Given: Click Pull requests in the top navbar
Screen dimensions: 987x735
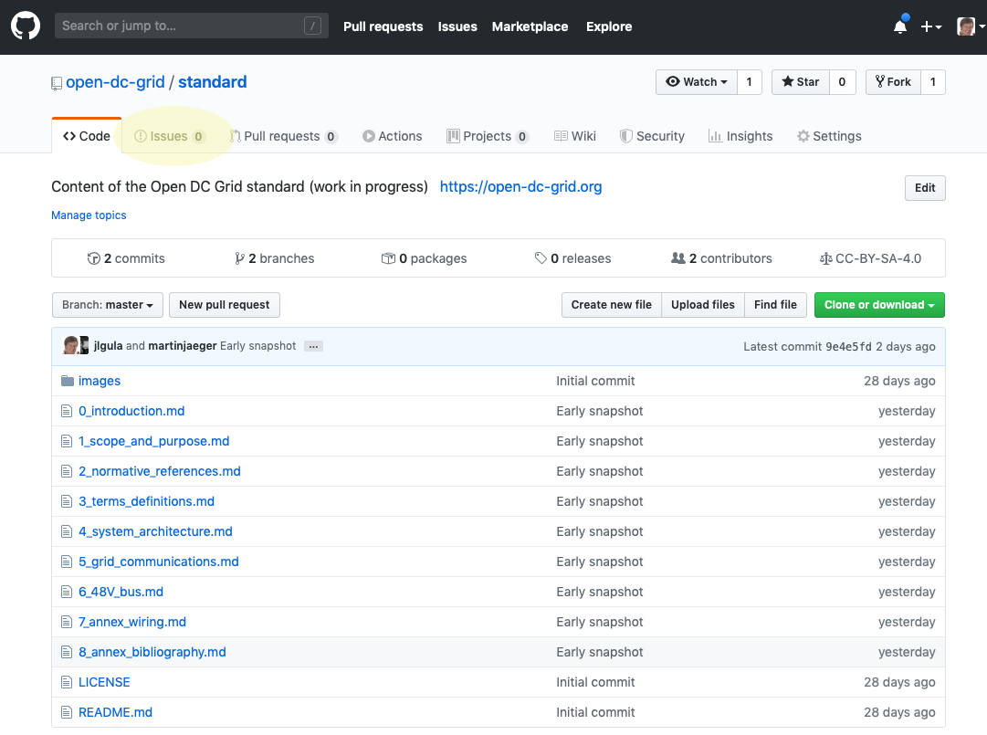Looking at the screenshot, I should (383, 26).
